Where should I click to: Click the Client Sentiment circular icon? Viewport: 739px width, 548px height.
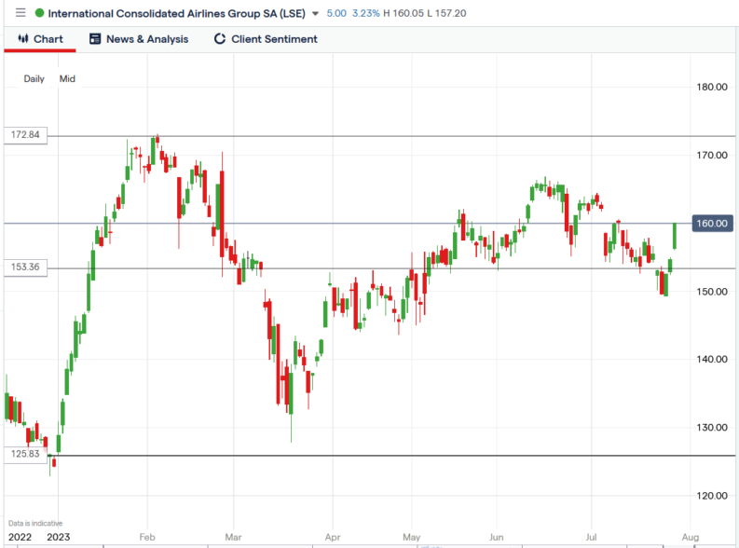(220, 39)
